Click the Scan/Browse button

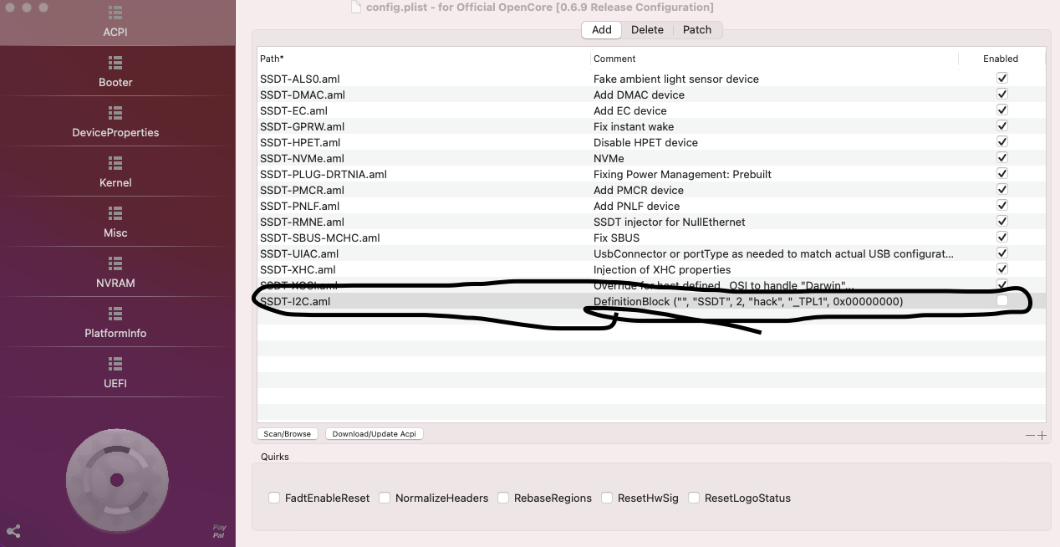coord(287,434)
